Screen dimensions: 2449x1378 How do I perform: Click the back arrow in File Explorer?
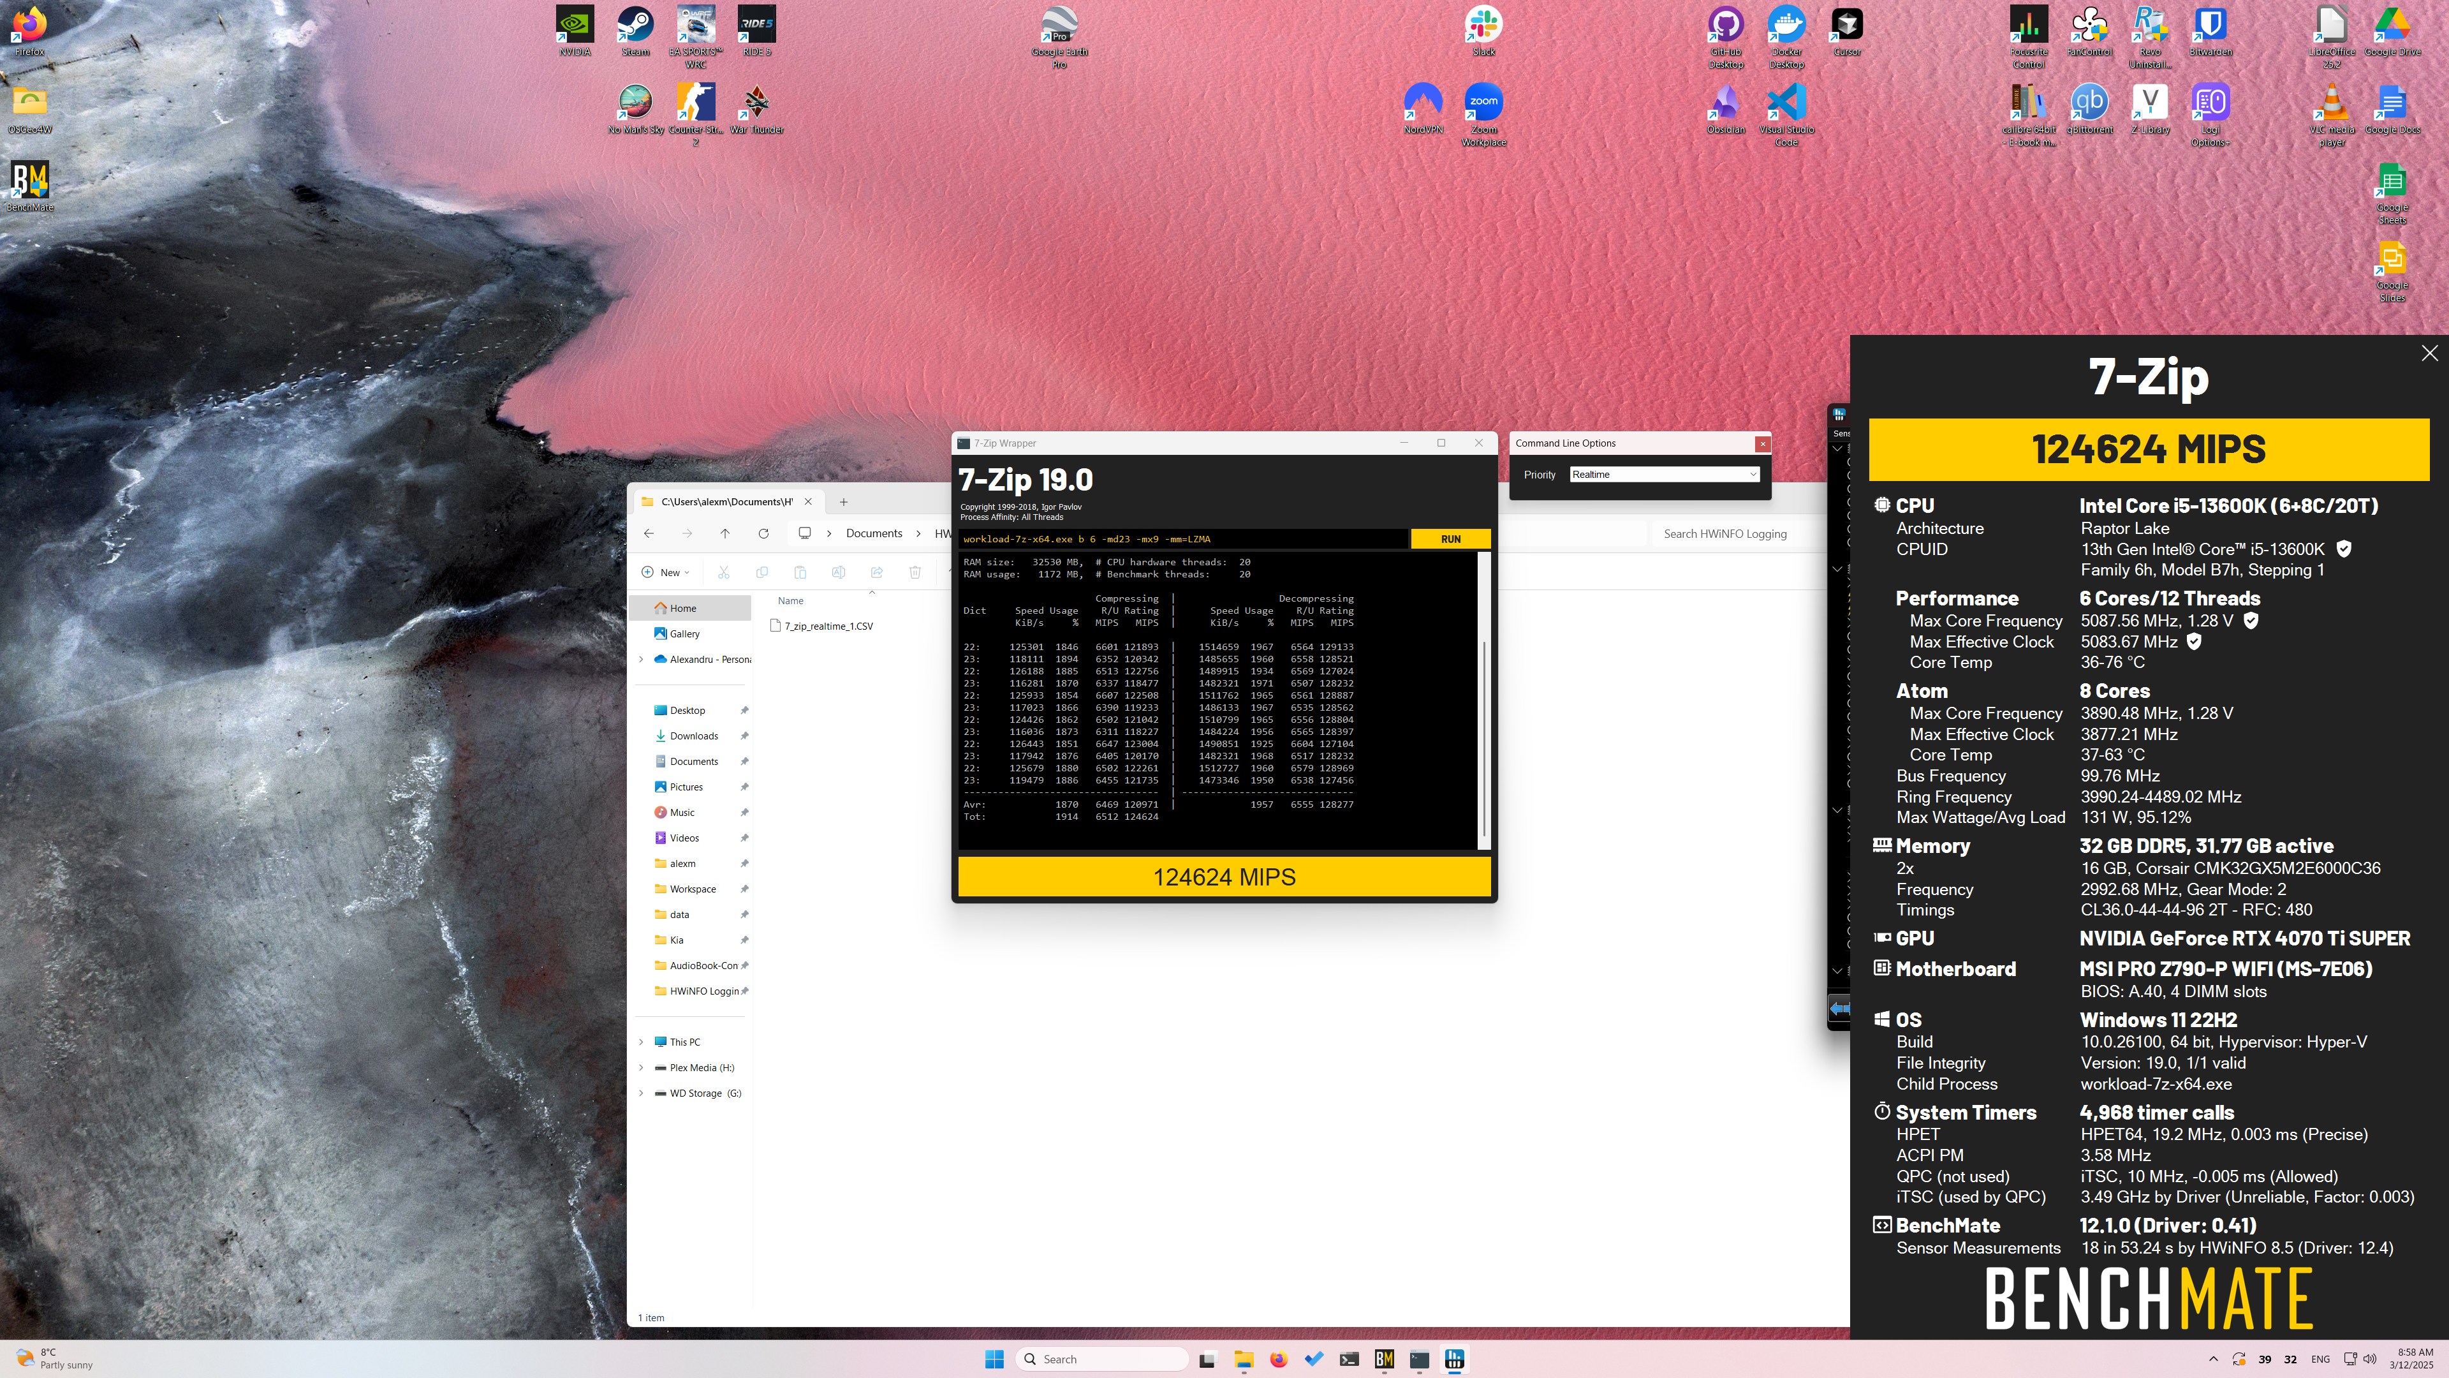point(649,533)
